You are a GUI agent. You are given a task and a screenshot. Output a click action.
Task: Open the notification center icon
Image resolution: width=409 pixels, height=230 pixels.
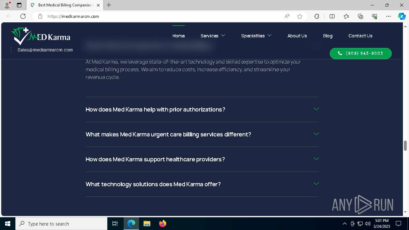(x=398, y=224)
